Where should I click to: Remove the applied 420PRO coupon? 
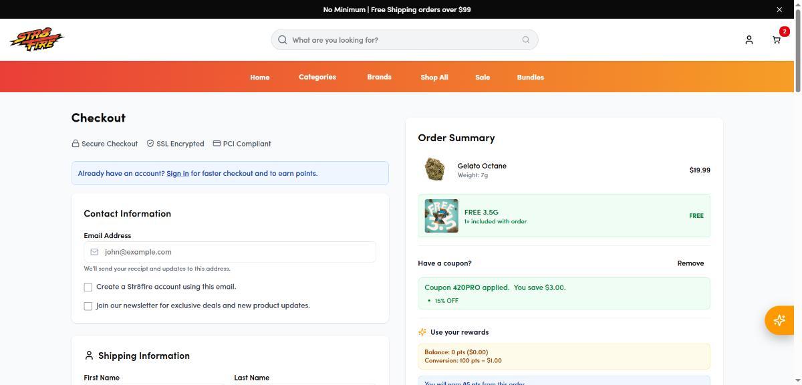690,263
